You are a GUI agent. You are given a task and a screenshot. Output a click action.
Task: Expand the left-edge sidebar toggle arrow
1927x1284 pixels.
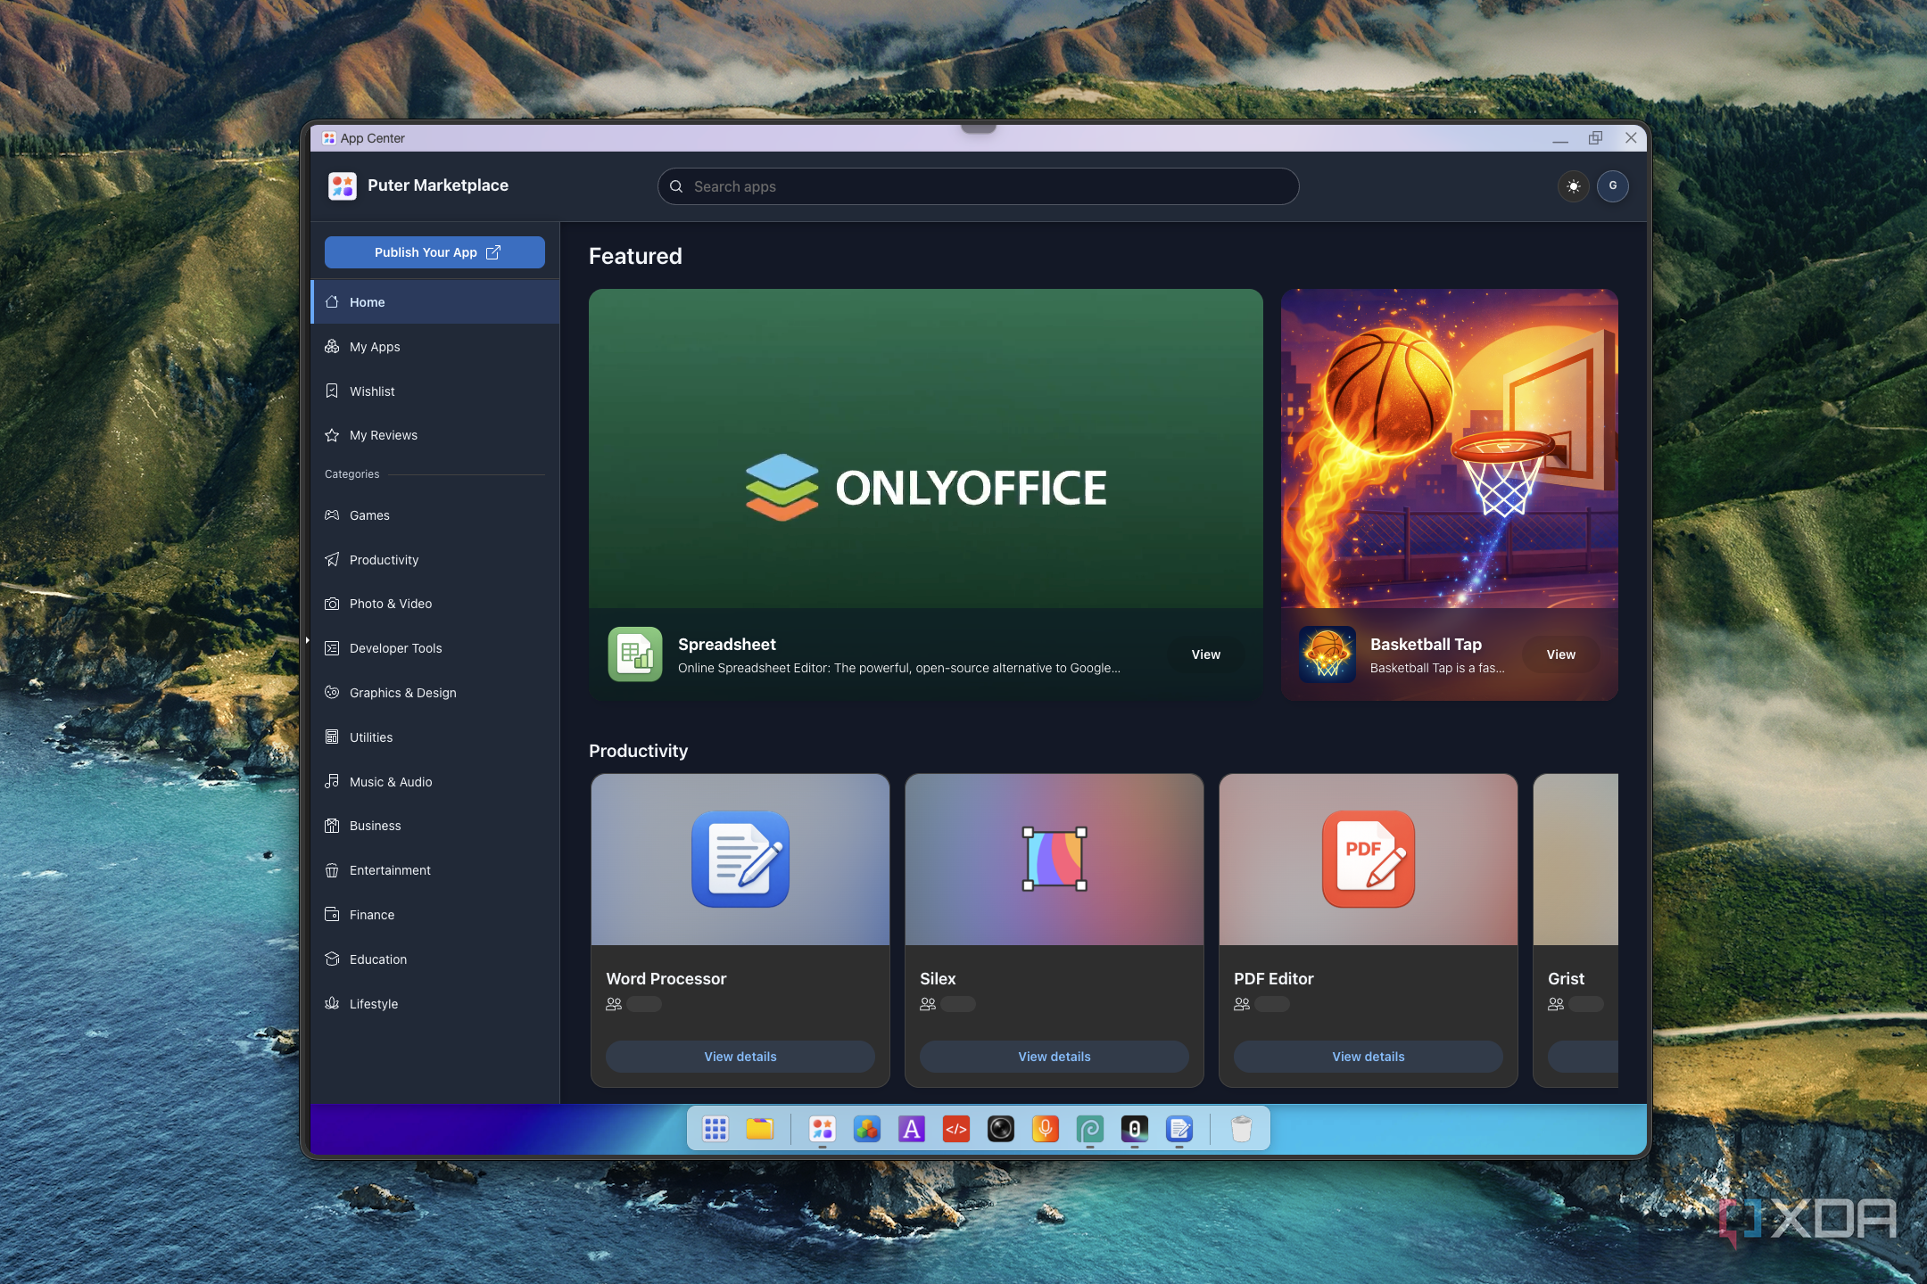pyautogui.click(x=307, y=640)
